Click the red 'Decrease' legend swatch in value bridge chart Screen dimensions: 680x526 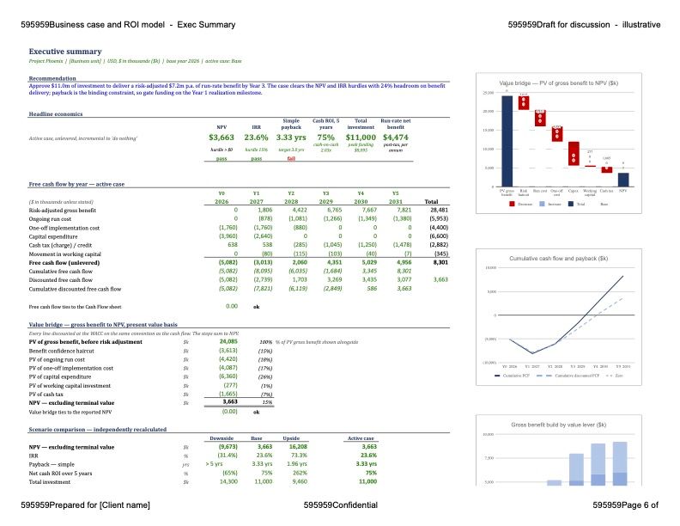(512, 204)
